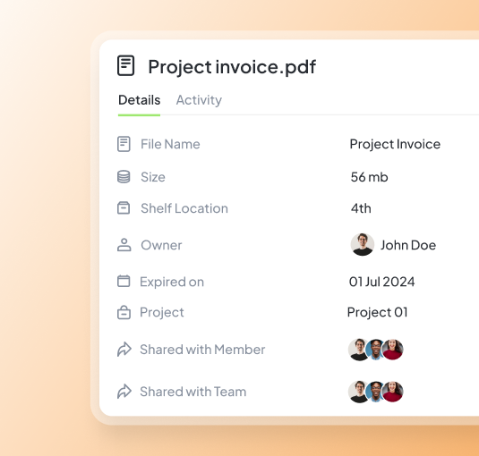This screenshot has height=456, width=479.
Task: Click John Doe's owner avatar
Action: click(x=363, y=245)
